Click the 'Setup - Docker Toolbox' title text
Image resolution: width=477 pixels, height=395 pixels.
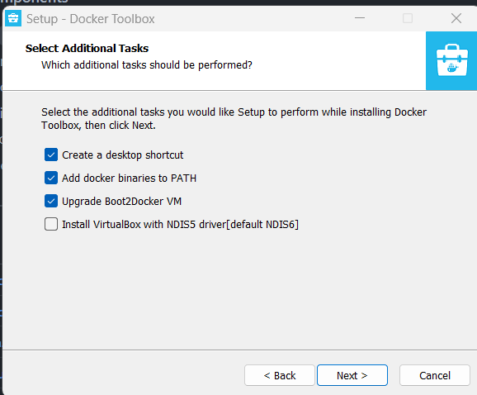click(x=91, y=19)
